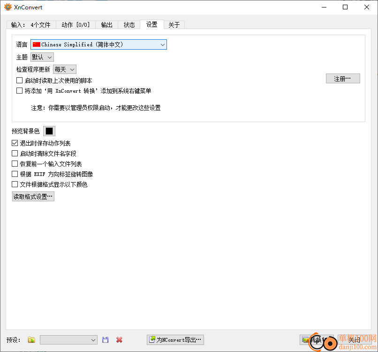Go to the 输出 tab
This screenshot has height=352, width=378.
click(106, 25)
